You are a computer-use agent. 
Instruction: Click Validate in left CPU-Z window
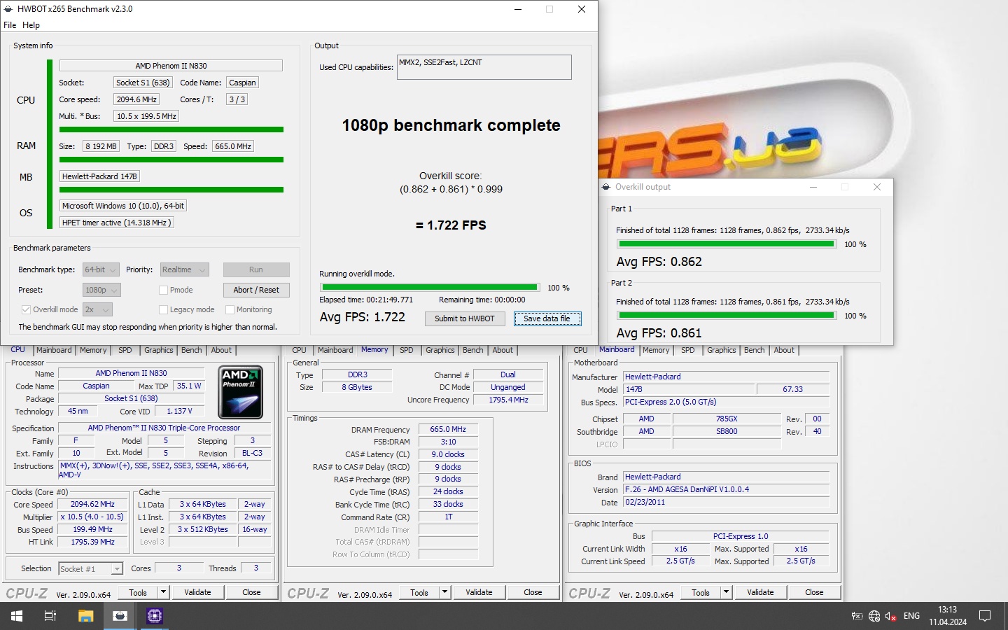click(197, 592)
